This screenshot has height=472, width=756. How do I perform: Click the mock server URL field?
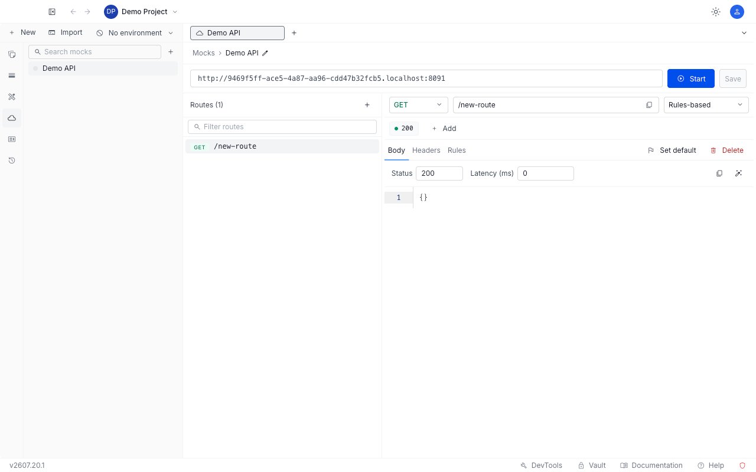[426, 78]
